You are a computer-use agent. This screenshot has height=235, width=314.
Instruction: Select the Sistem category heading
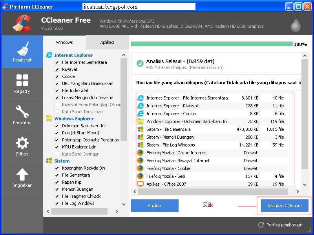pos(62,161)
